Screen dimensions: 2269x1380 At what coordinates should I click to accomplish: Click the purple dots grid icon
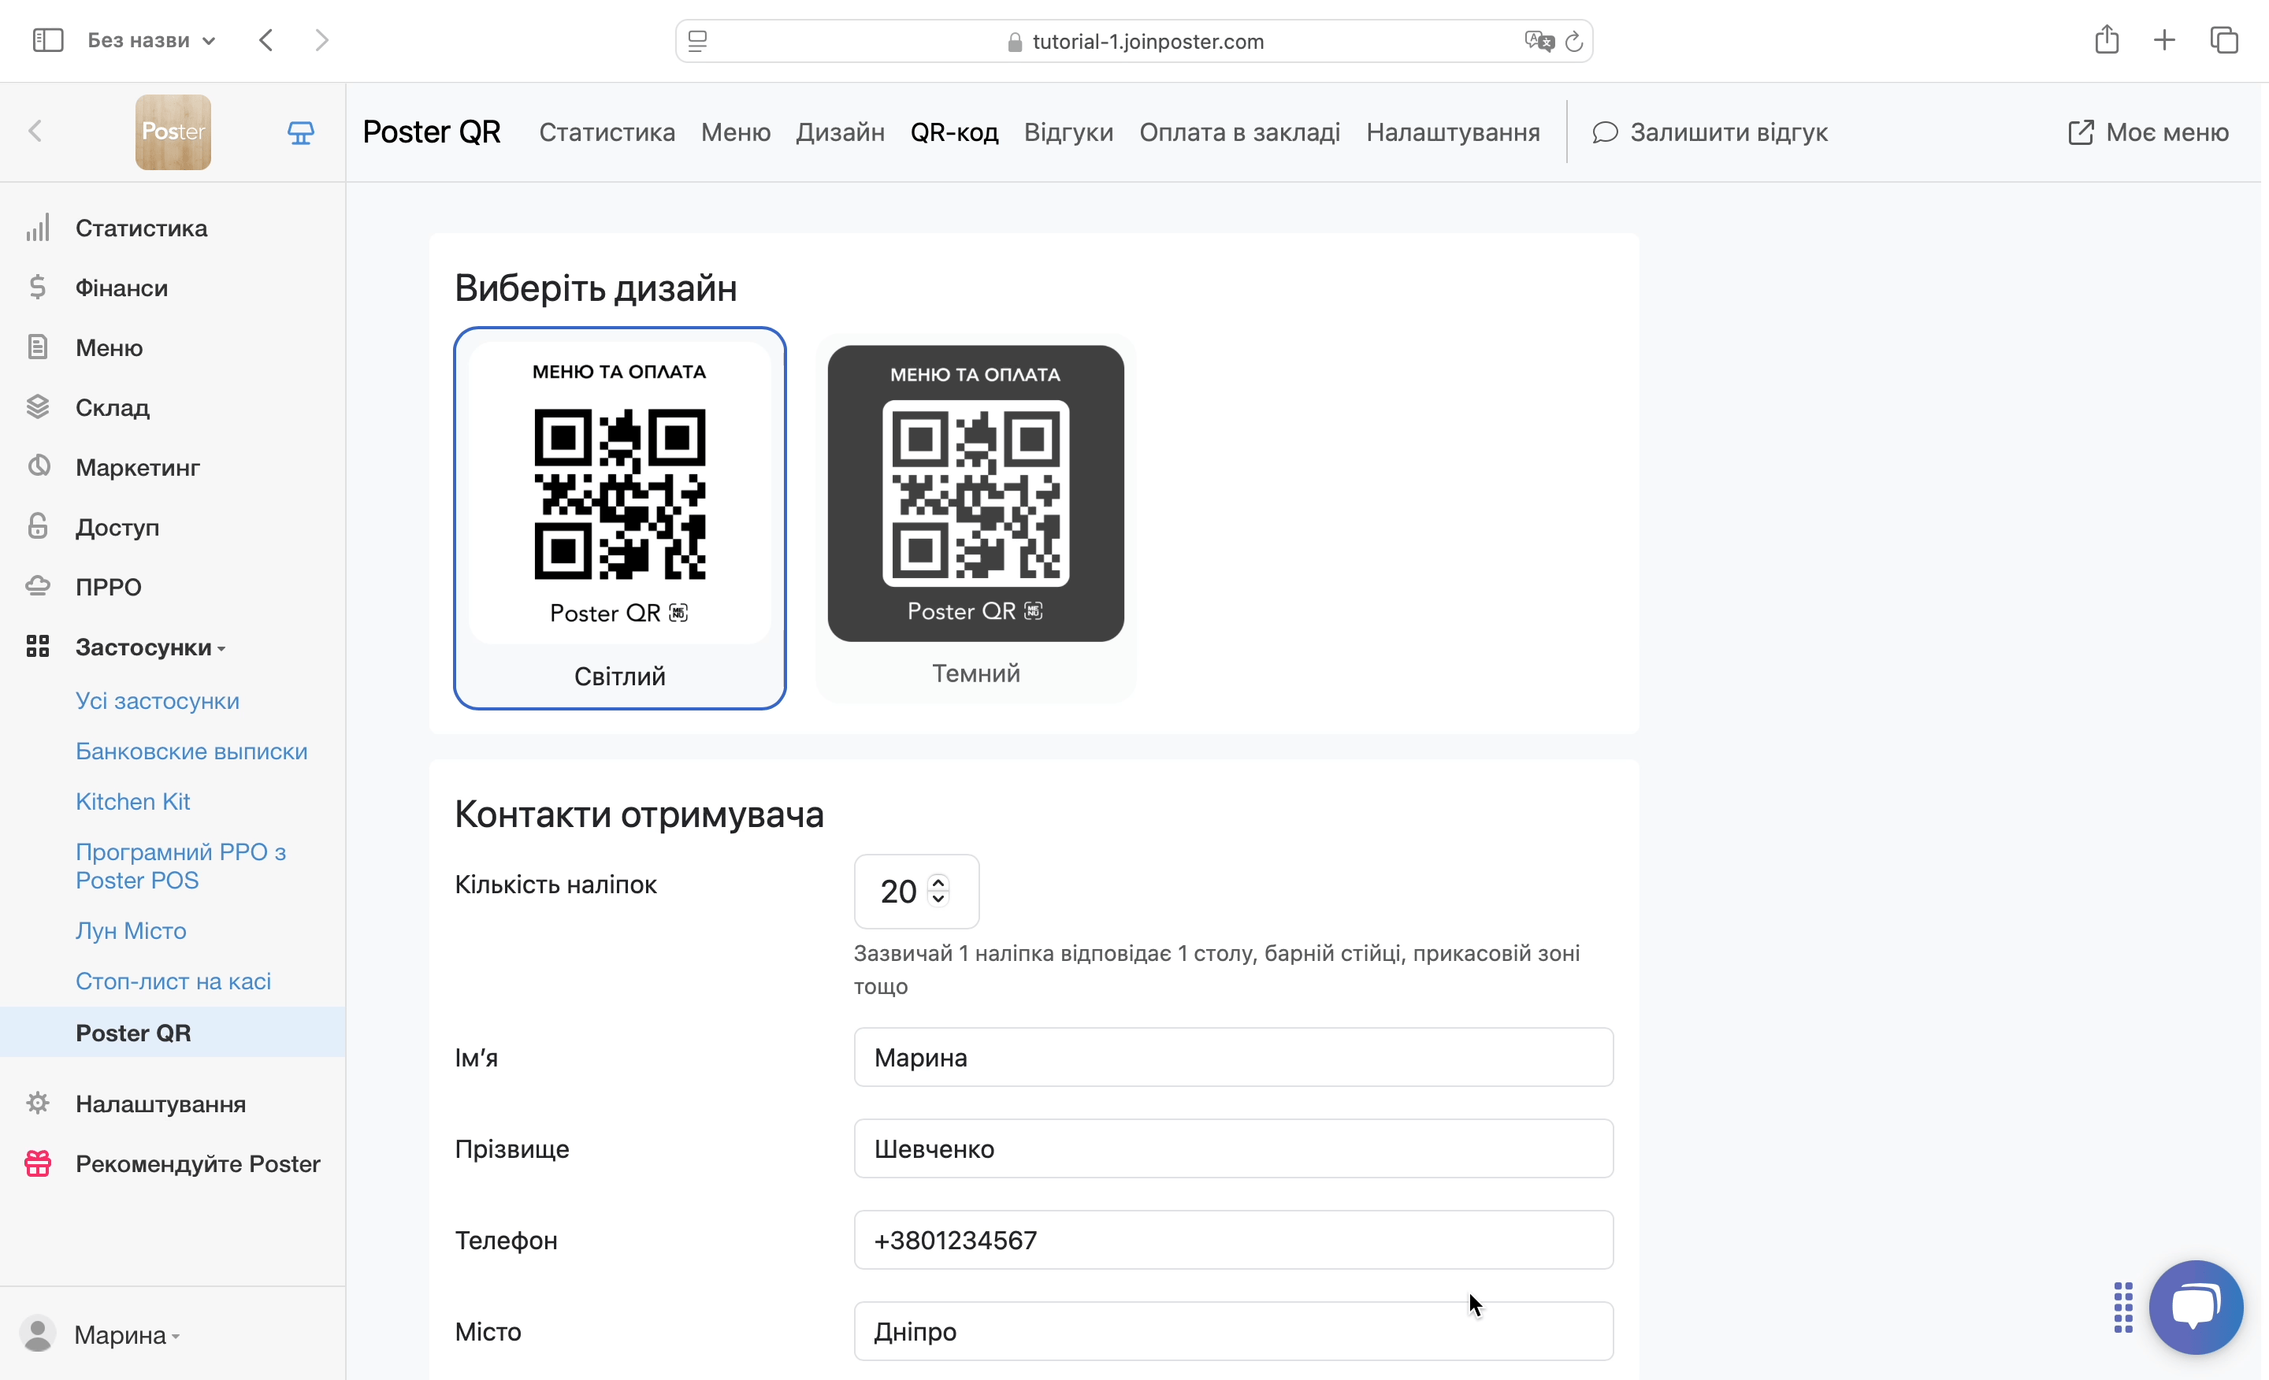2122,1306
